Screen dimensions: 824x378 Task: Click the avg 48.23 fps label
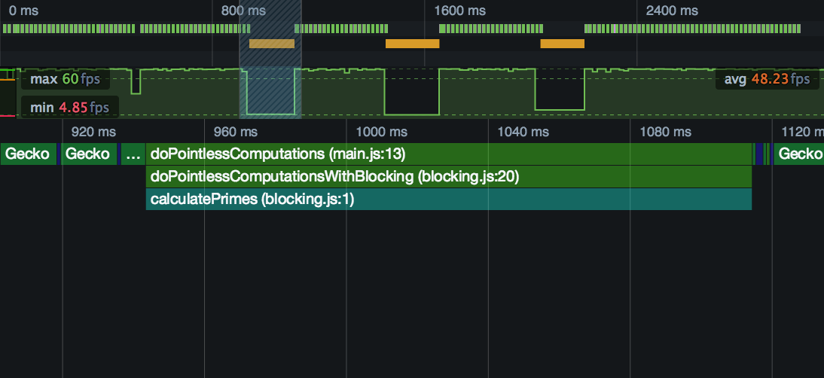[x=767, y=79]
